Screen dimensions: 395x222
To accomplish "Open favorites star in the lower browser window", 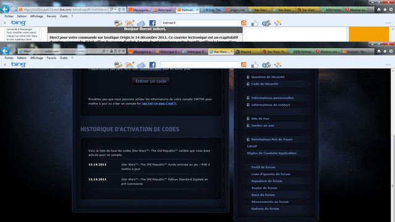I will pos(385,51).
